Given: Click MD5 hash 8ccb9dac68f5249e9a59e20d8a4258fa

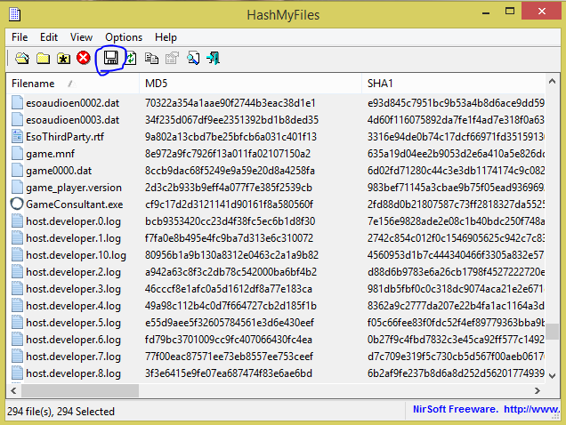Looking at the screenshot, I should click(x=230, y=171).
